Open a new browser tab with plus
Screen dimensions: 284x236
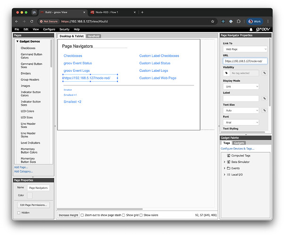(142, 12)
